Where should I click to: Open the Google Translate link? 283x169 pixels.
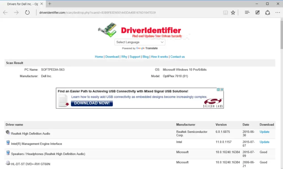tap(147, 48)
